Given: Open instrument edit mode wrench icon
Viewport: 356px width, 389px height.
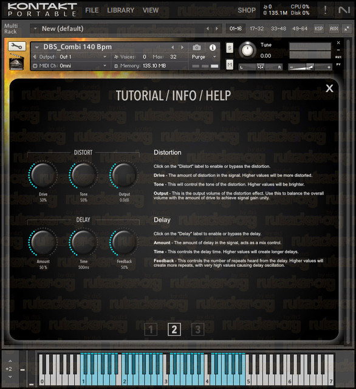Looking at the screenshot, I should (17, 46).
